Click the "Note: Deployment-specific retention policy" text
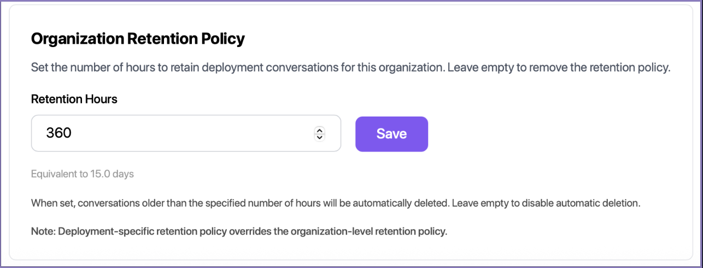The height and width of the screenshot is (268, 703). [239, 231]
